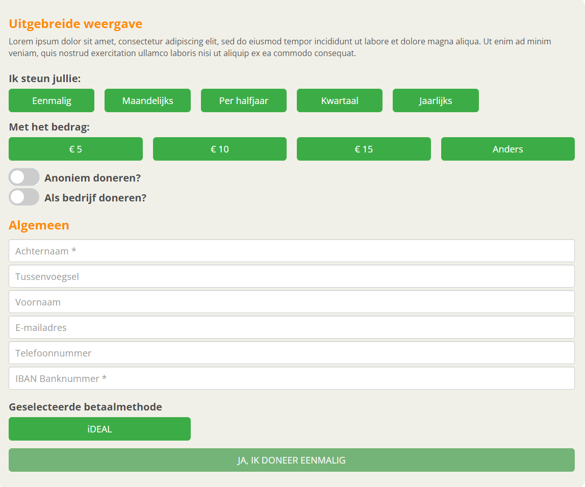Enable the Anoniem doneren toggle
Image resolution: width=585 pixels, height=487 pixels.
click(x=24, y=176)
